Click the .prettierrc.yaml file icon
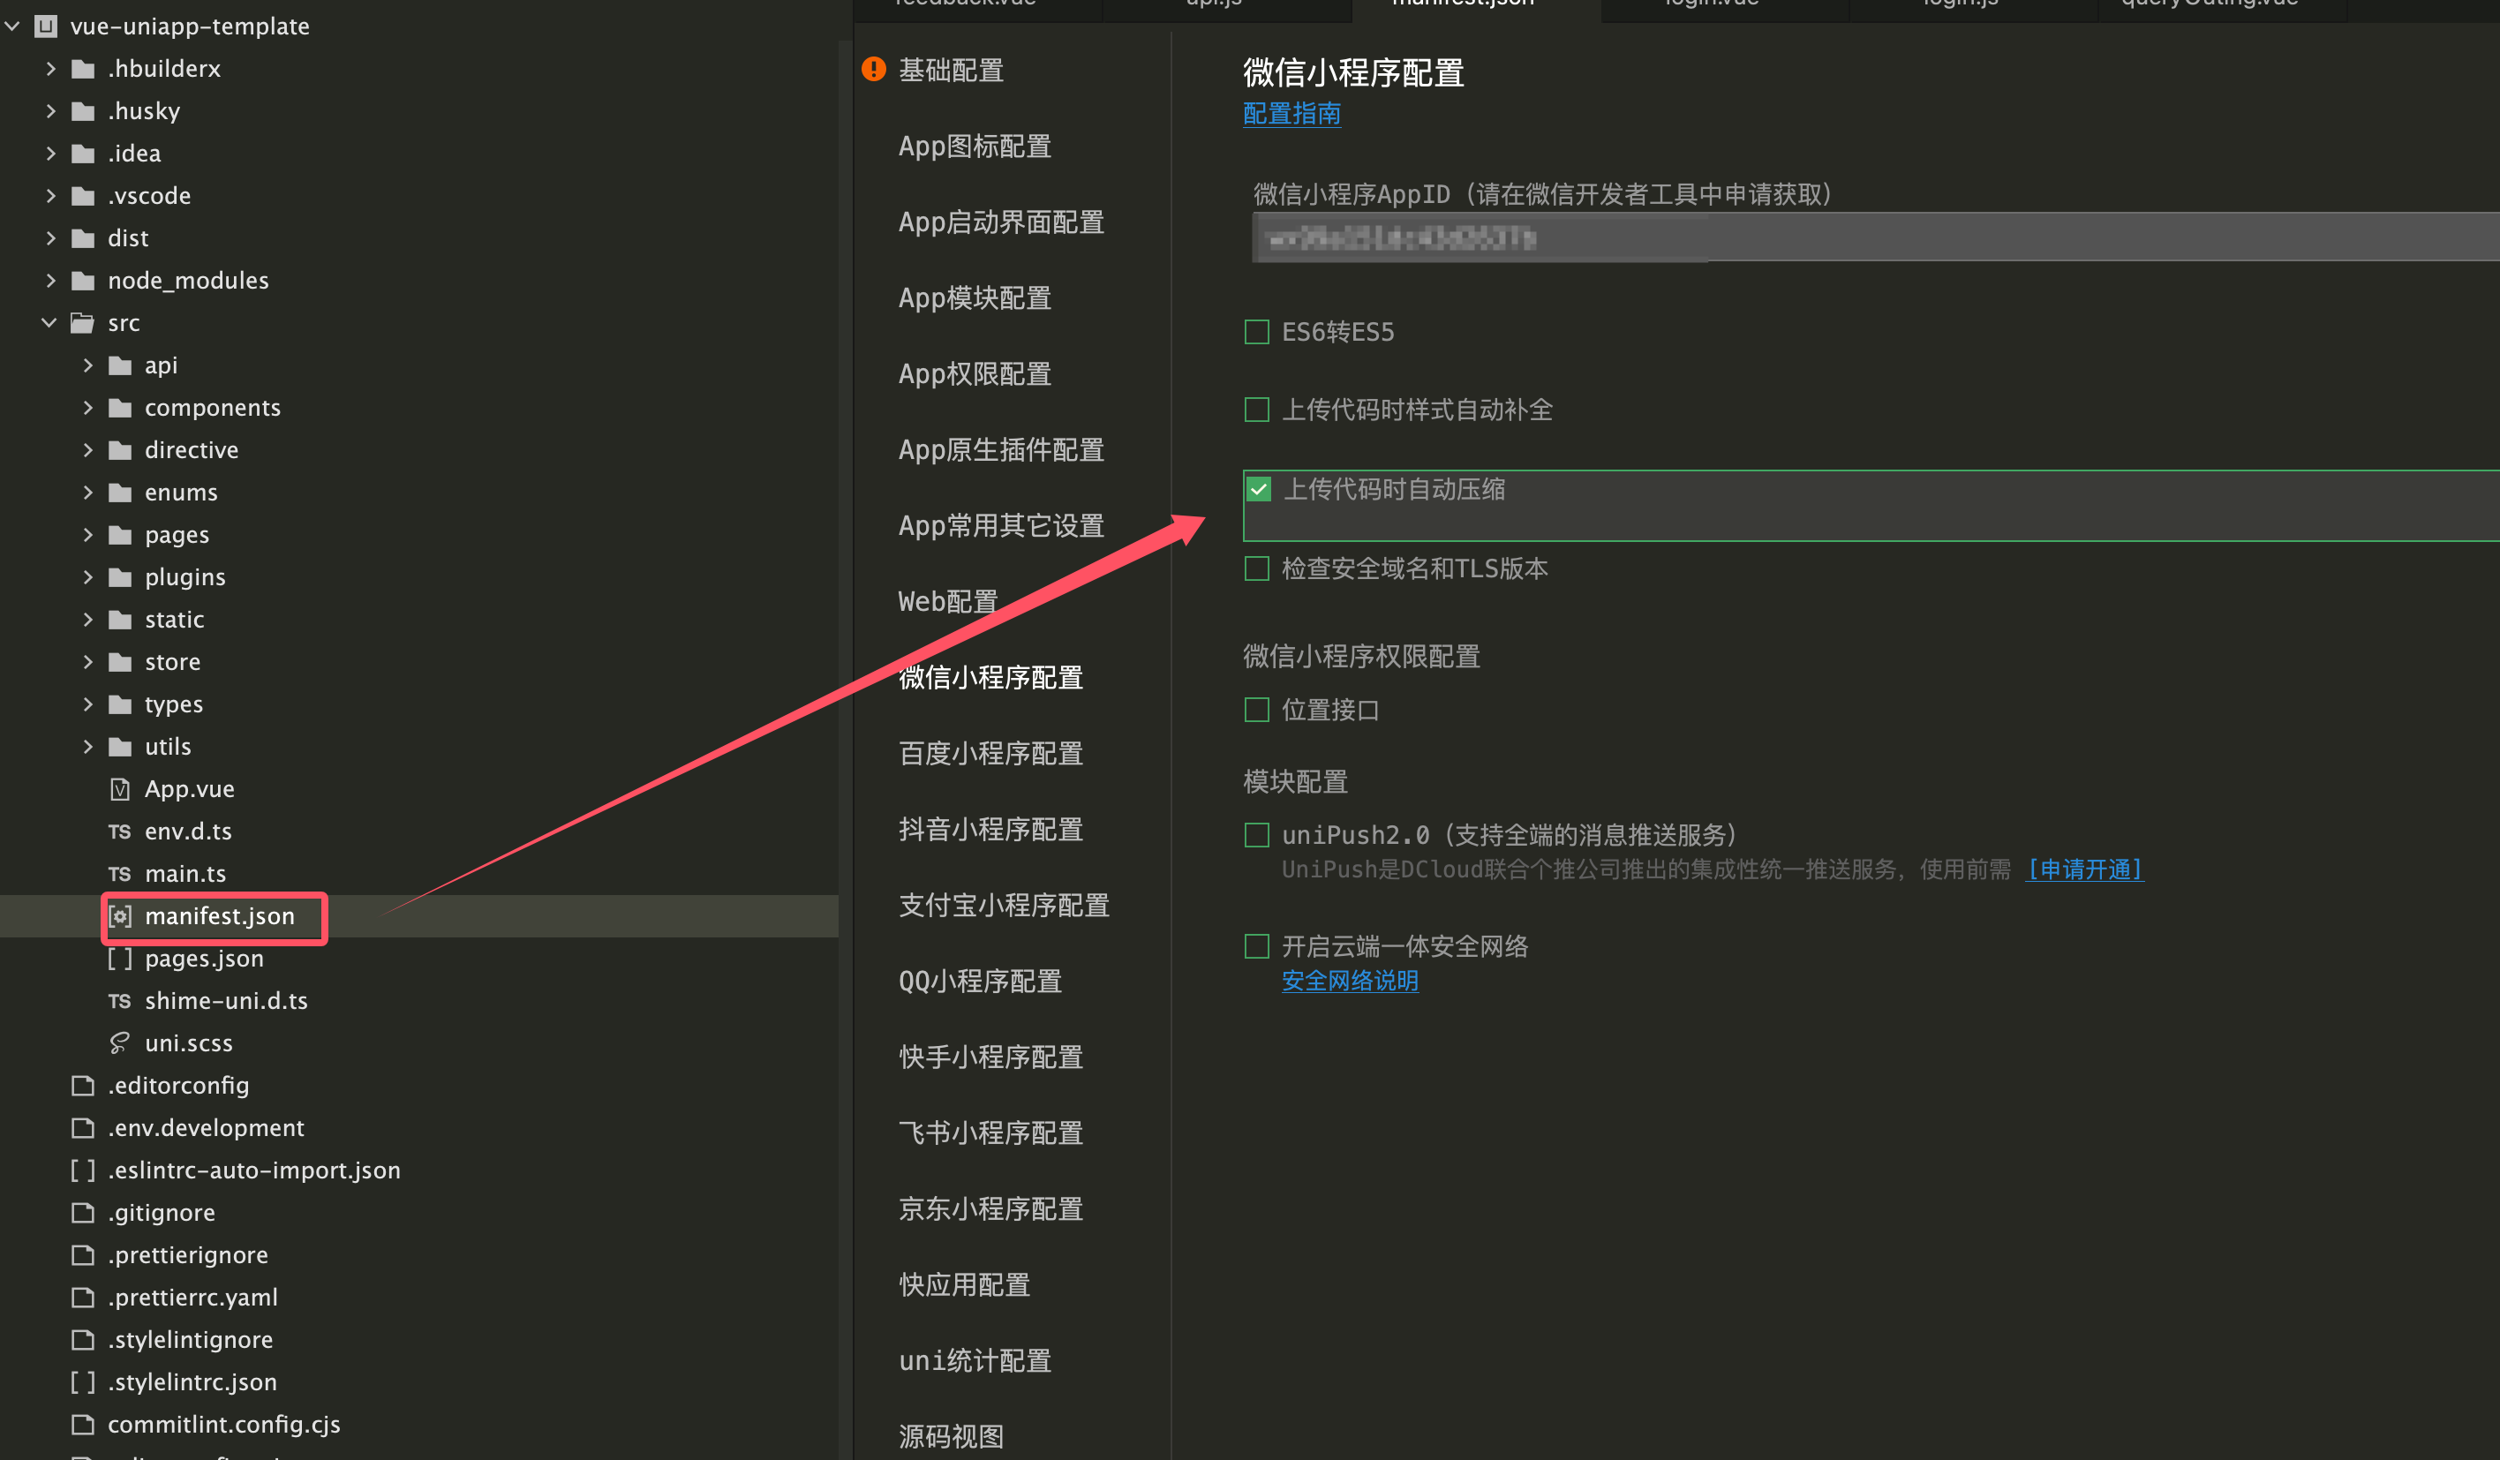The width and height of the screenshot is (2500, 1460). coord(83,1298)
